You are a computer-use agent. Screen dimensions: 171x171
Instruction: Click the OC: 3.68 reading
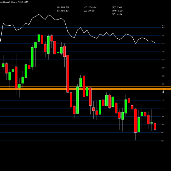pos(117,8)
